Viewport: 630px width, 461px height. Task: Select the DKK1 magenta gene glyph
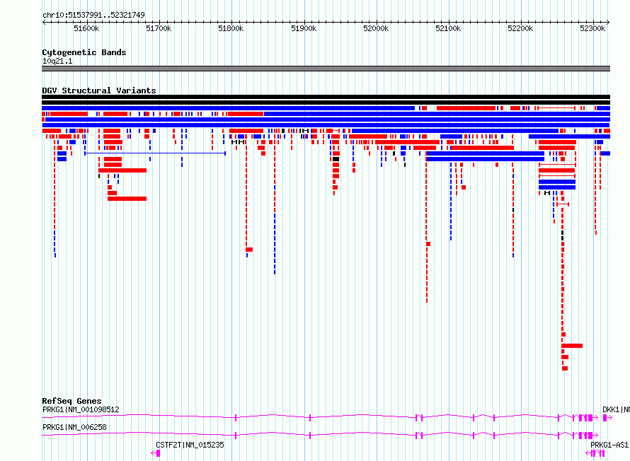607,418
